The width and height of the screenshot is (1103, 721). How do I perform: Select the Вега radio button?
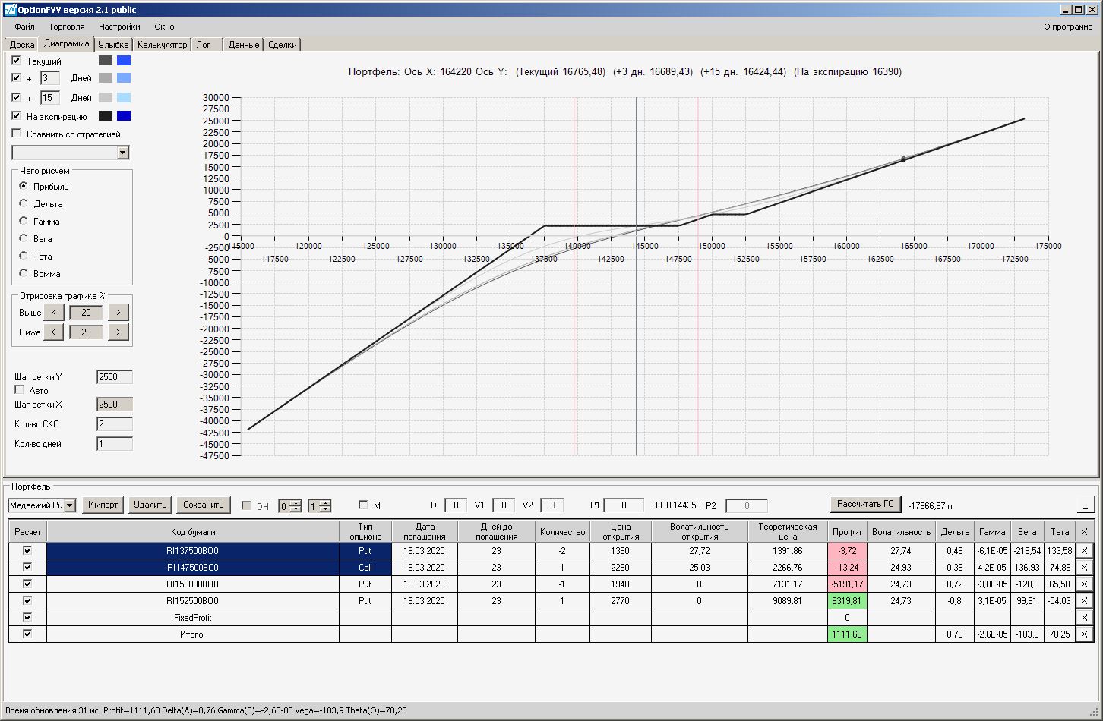(24, 238)
